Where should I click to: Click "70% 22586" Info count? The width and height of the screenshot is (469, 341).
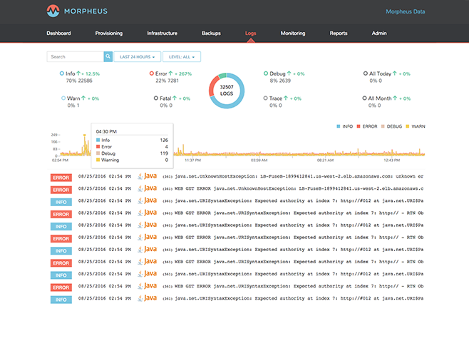pyautogui.click(x=79, y=81)
